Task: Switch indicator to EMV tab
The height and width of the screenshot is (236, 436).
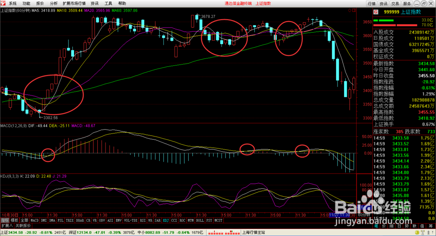Action: pos(119,220)
